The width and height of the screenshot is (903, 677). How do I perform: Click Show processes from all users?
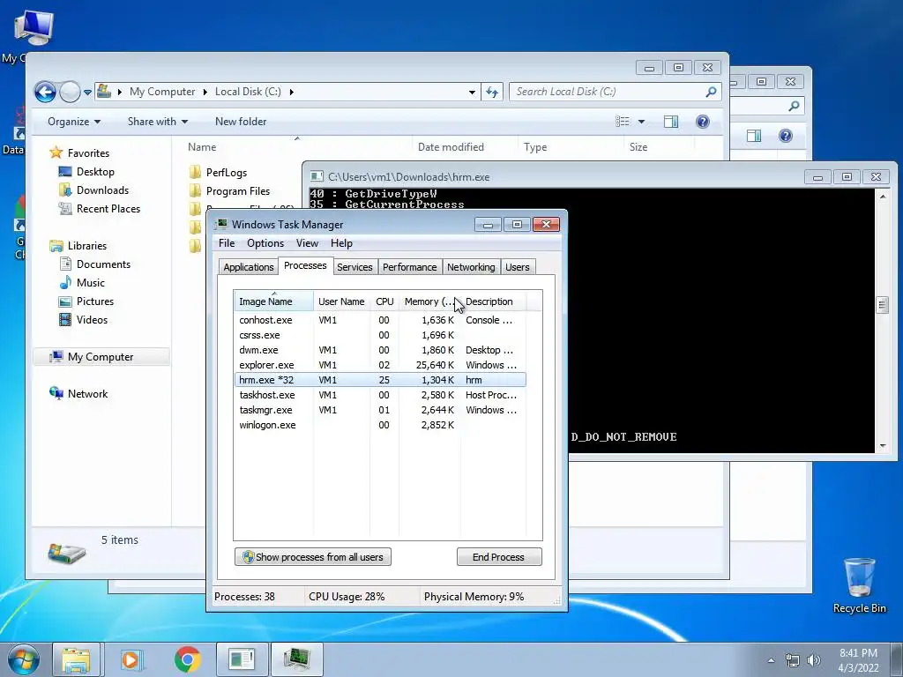point(313,557)
